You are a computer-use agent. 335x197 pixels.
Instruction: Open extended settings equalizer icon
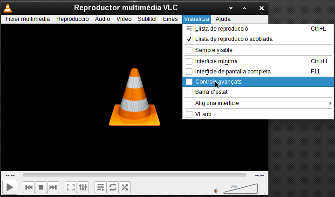point(83,187)
